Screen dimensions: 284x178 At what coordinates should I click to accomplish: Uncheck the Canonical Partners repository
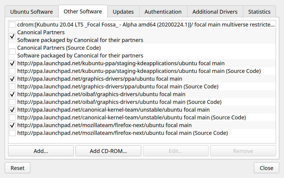click(x=12, y=36)
